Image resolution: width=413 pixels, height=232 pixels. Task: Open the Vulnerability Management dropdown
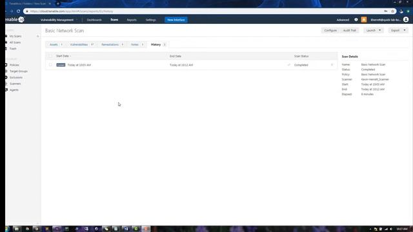point(59,20)
